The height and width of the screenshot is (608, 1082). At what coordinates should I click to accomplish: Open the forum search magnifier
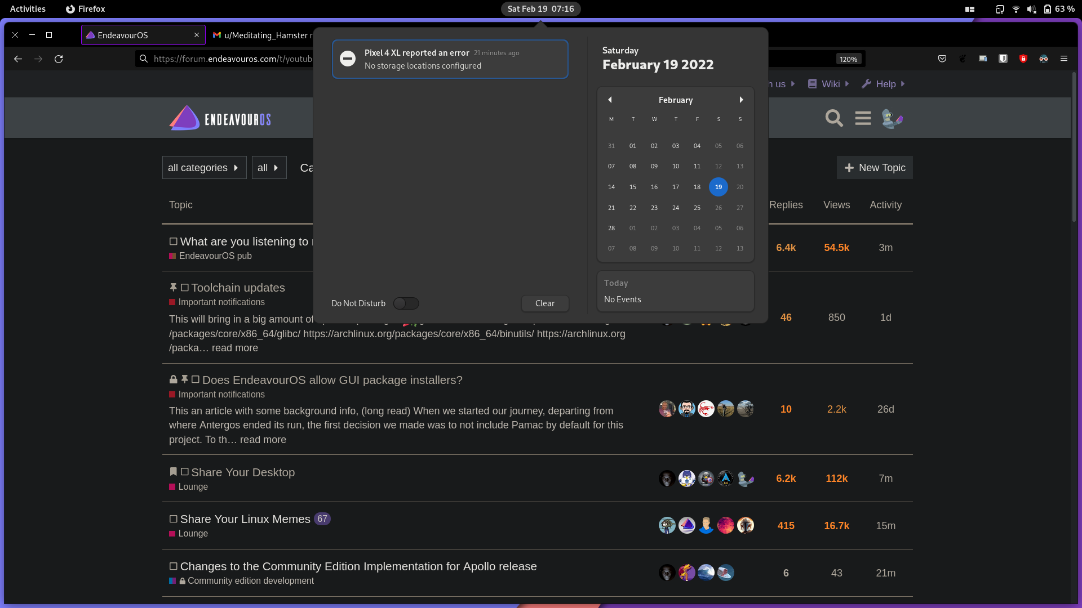(833, 118)
